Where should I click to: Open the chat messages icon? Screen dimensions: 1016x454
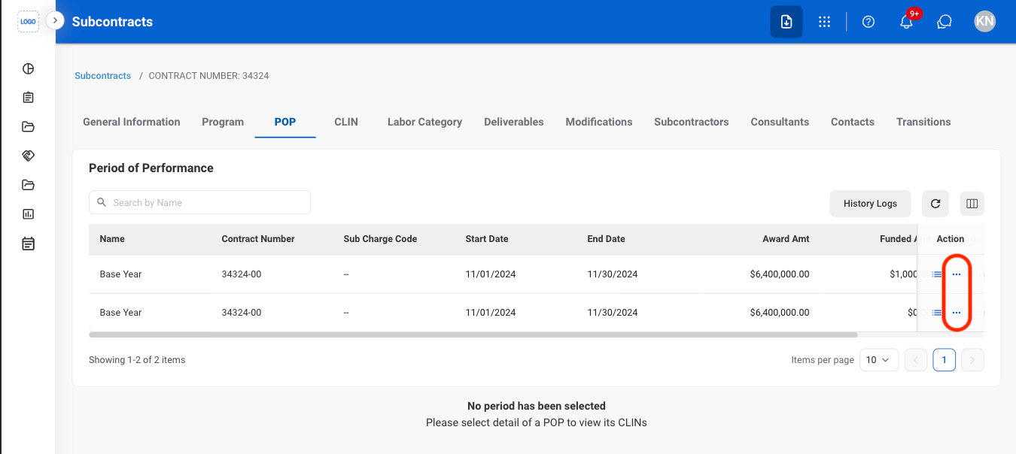click(x=945, y=22)
